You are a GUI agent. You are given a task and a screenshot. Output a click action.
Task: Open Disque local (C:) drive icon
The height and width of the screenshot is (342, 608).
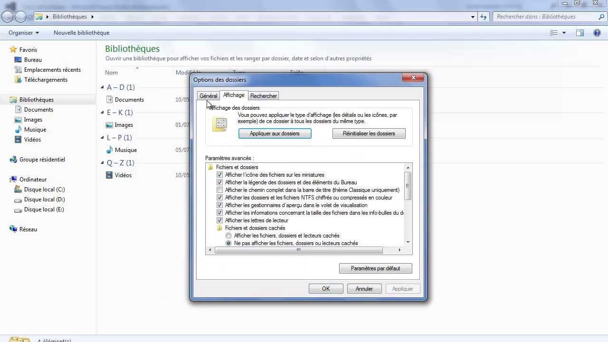pos(18,190)
